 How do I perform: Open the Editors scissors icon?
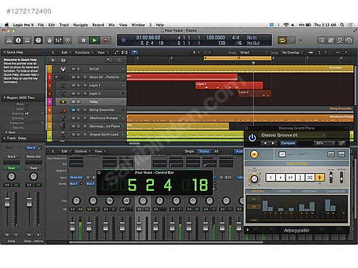click(67, 41)
